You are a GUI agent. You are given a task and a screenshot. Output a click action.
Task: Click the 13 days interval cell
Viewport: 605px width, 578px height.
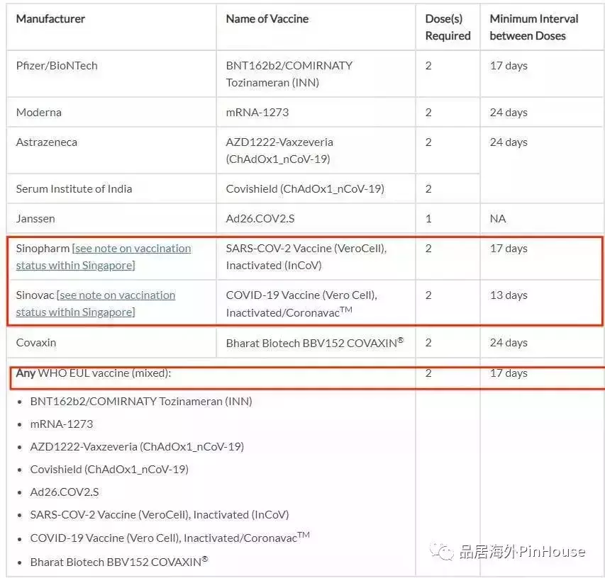[x=509, y=295]
